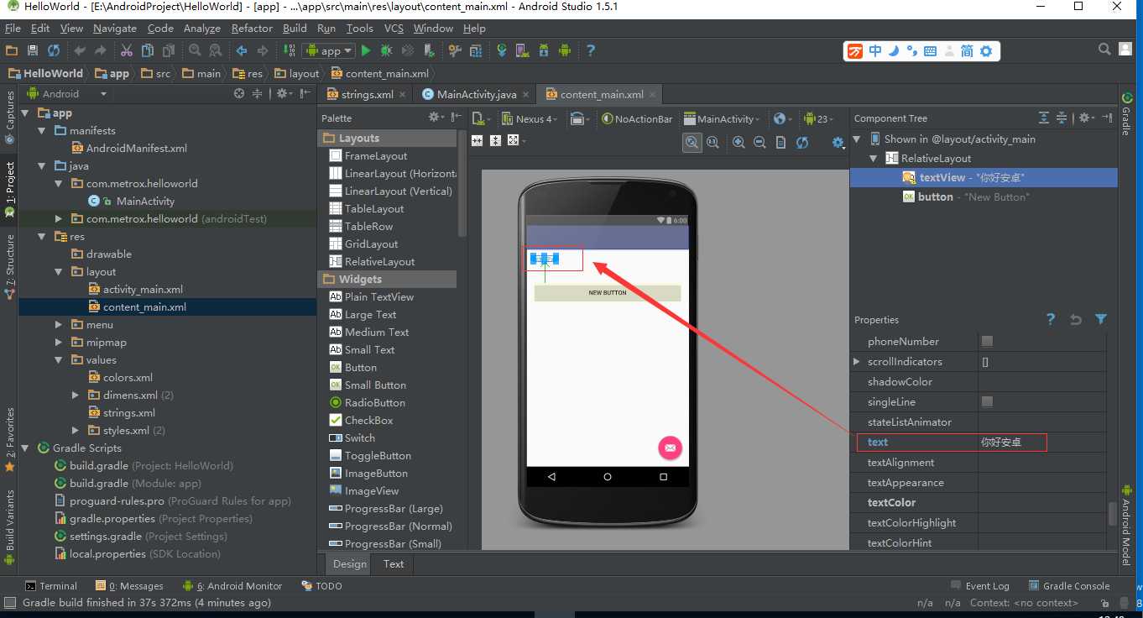
Task: Open the Nexus 4 device dropdown
Action: 529,118
